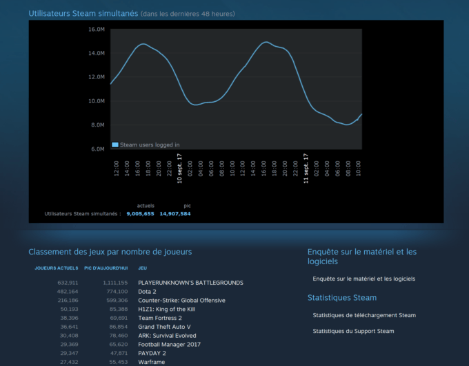Click the 12.0M y-axis label
The height and width of the screenshot is (366, 469).
pos(97,76)
